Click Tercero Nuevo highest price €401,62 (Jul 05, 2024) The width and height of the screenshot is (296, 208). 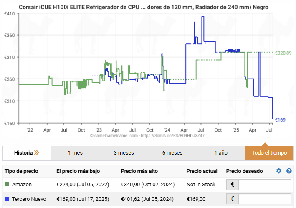pos(147,199)
